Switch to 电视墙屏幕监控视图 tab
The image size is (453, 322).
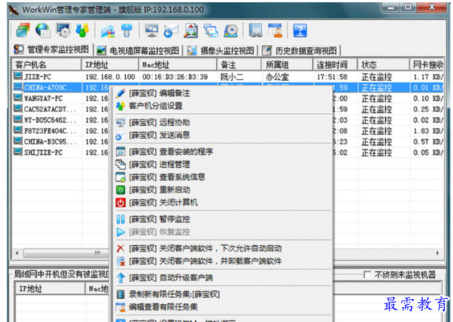pyautogui.click(x=138, y=51)
